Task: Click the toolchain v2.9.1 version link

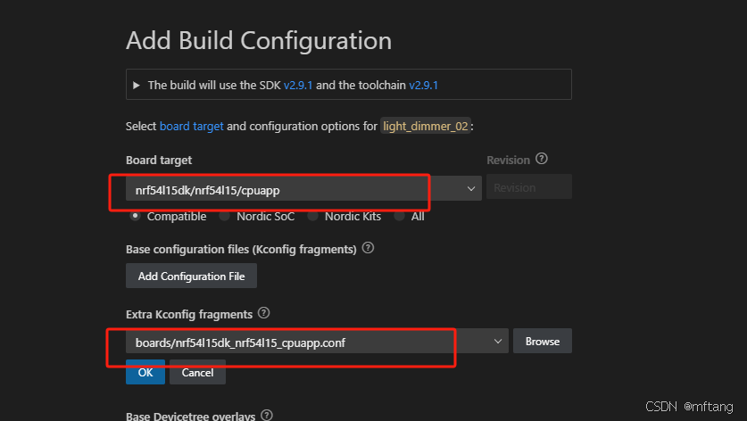Action: pos(423,86)
